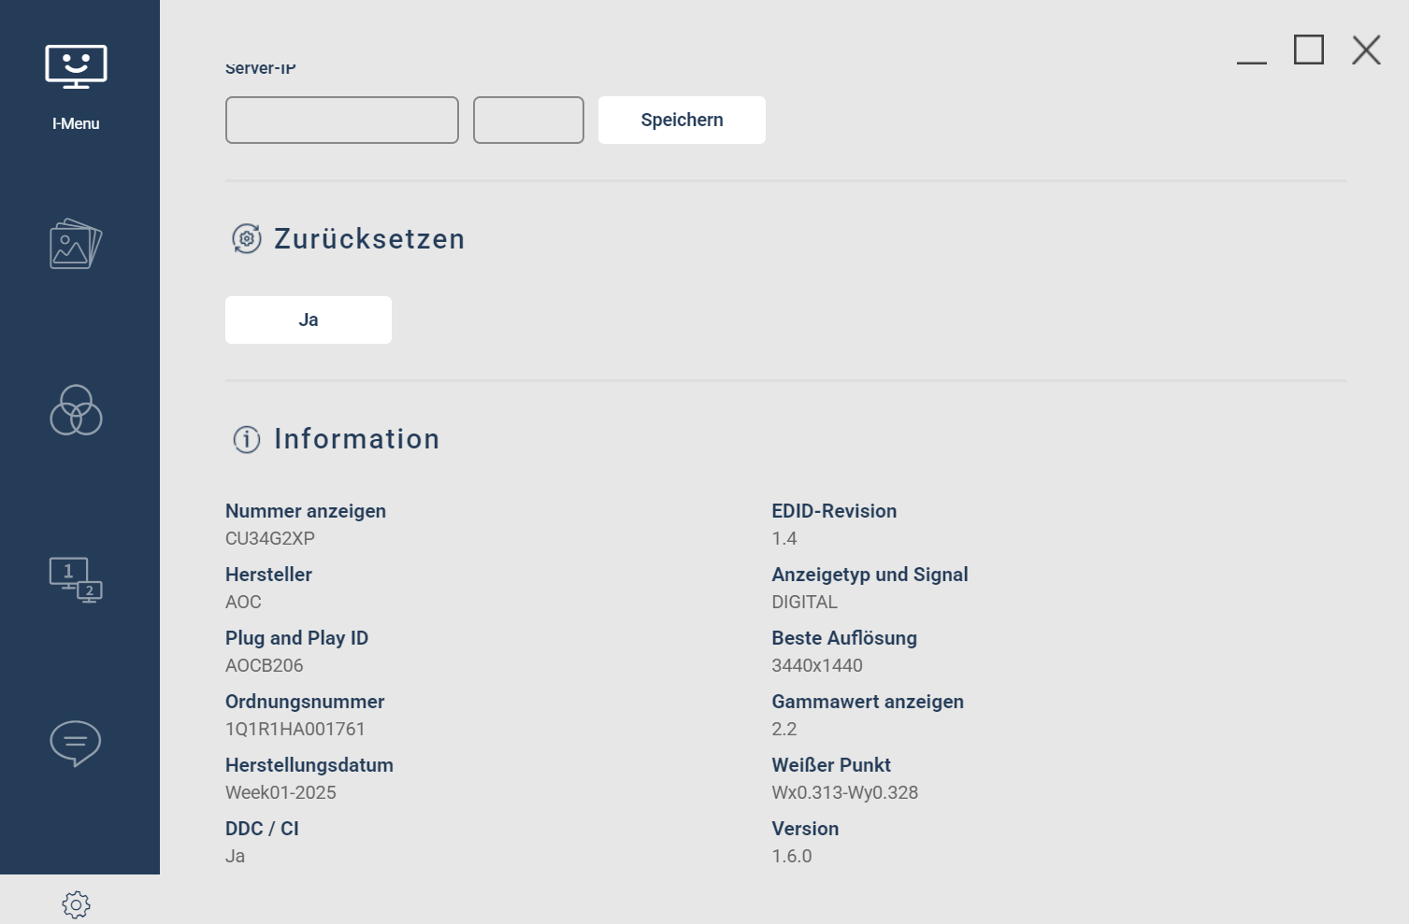Screen dimensions: 1409x924
Task: Open the multi-monitor screen layout icon
Action: pyautogui.click(x=76, y=580)
